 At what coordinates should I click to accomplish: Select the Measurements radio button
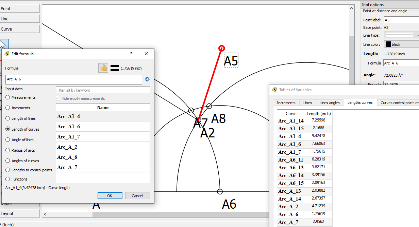[x=8, y=97]
